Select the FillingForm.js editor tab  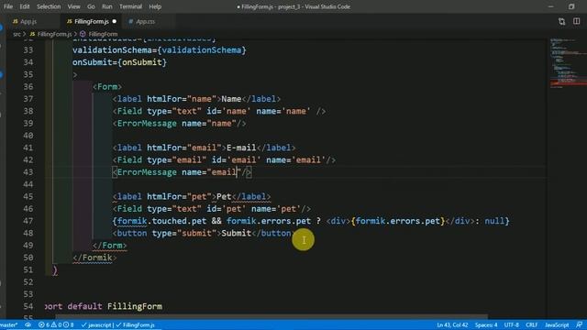click(92, 22)
